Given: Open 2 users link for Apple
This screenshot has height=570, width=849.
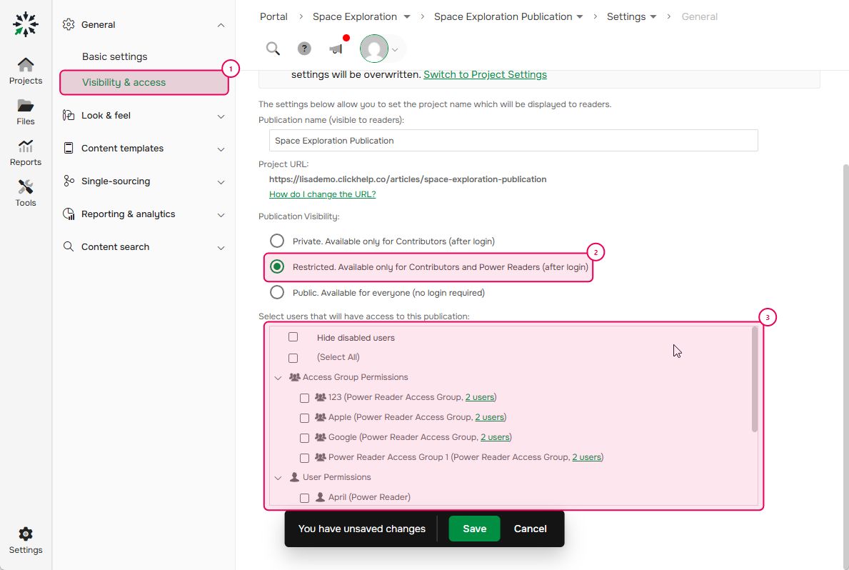Looking at the screenshot, I should [489, 417].
